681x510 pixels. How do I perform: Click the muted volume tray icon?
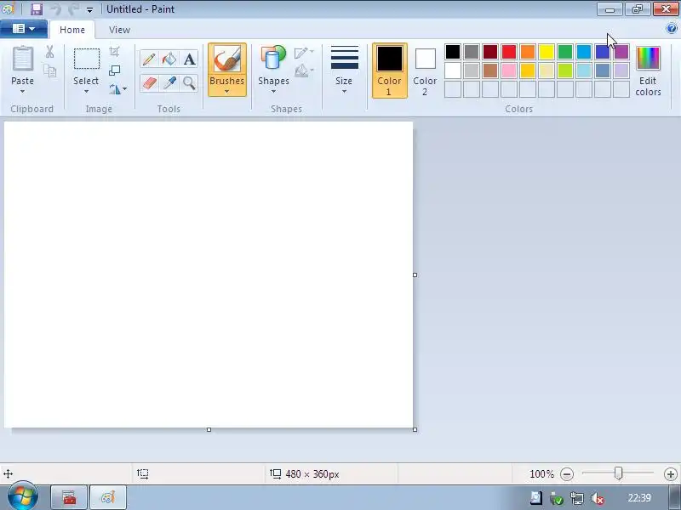click(x=598, y=498)
